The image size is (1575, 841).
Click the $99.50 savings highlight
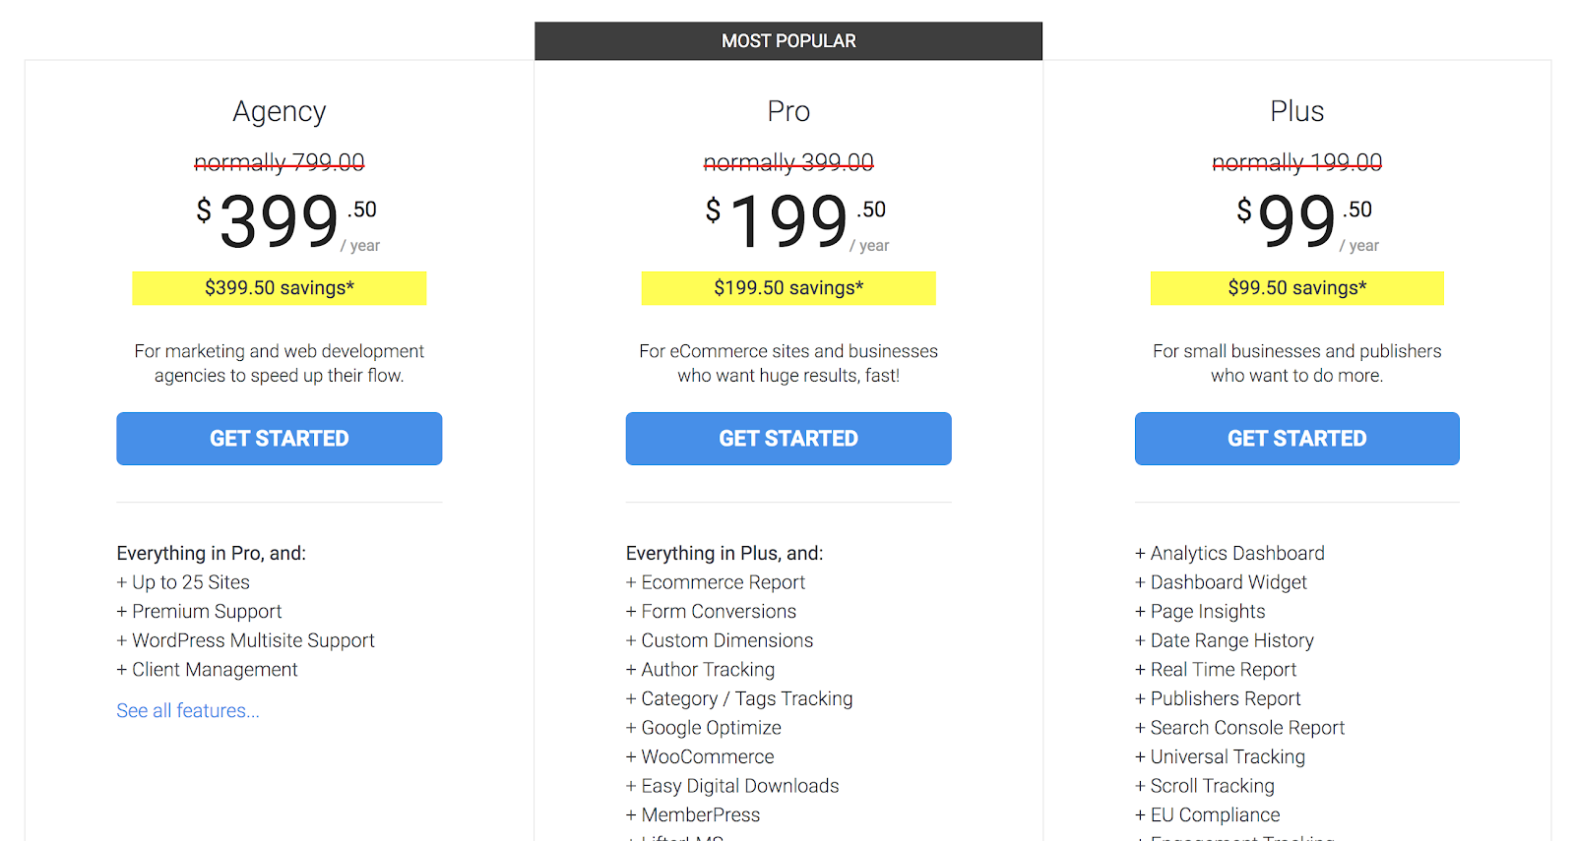coord(1296,287)
